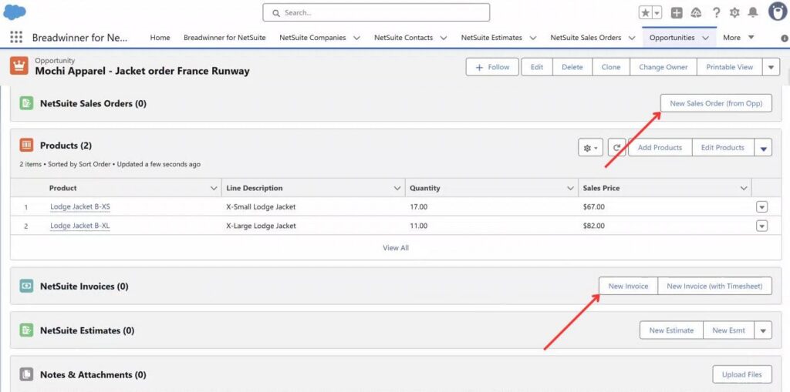The width and height of the screenshot is (790, 392).
Task: Click the info icon at nav bar end
Action: tap(785, 38)
